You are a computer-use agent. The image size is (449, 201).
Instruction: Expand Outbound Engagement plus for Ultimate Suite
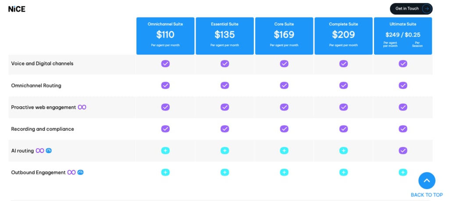pos(403,172)
